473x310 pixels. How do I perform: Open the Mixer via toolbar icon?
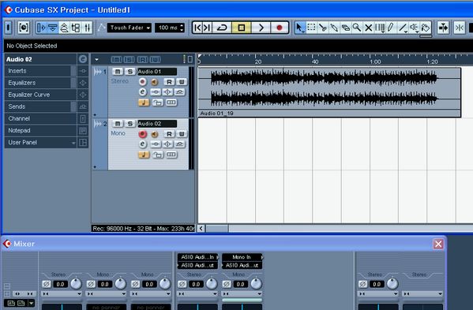pos(87,28)
